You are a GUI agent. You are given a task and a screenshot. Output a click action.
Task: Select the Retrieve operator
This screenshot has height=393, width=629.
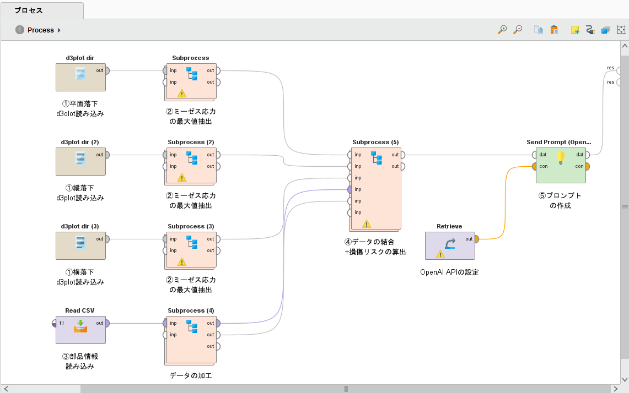450,245
